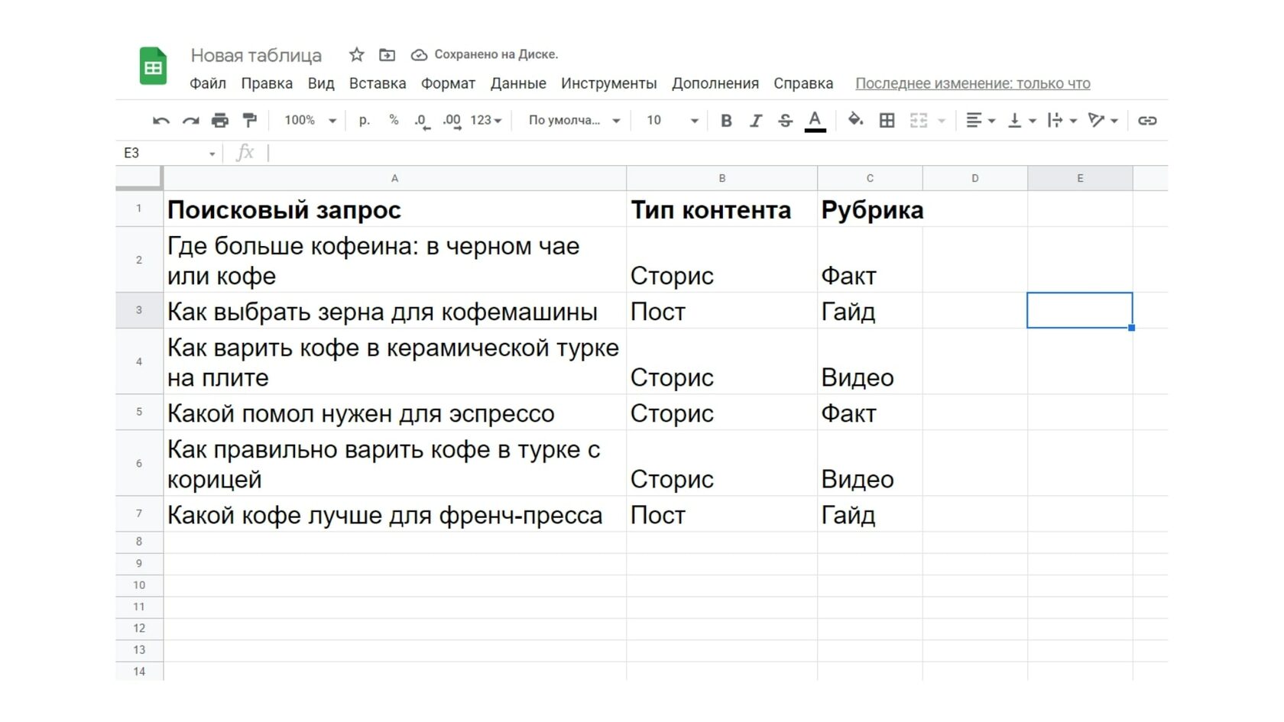Click the Google Sheets home logo

click(x=153, y=66)
